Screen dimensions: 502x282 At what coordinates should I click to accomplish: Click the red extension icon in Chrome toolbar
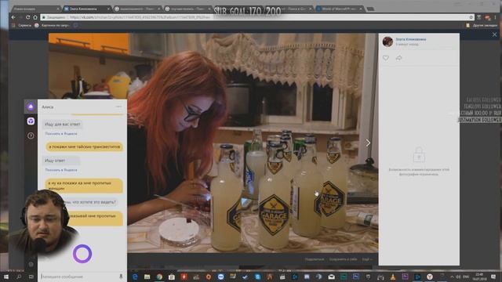tap(487, 17)
